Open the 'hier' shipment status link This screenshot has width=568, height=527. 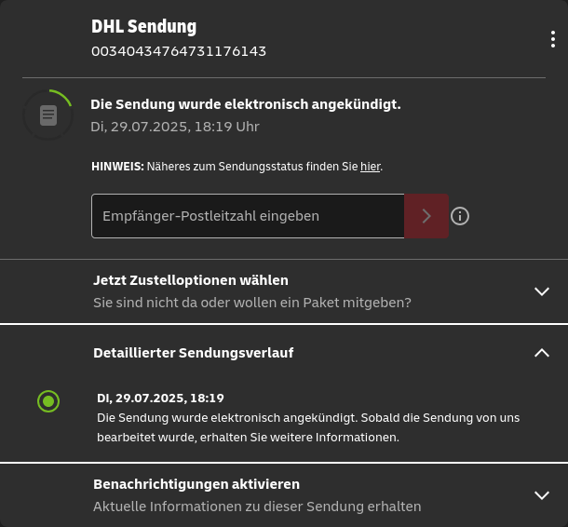[x=371, y=167]
